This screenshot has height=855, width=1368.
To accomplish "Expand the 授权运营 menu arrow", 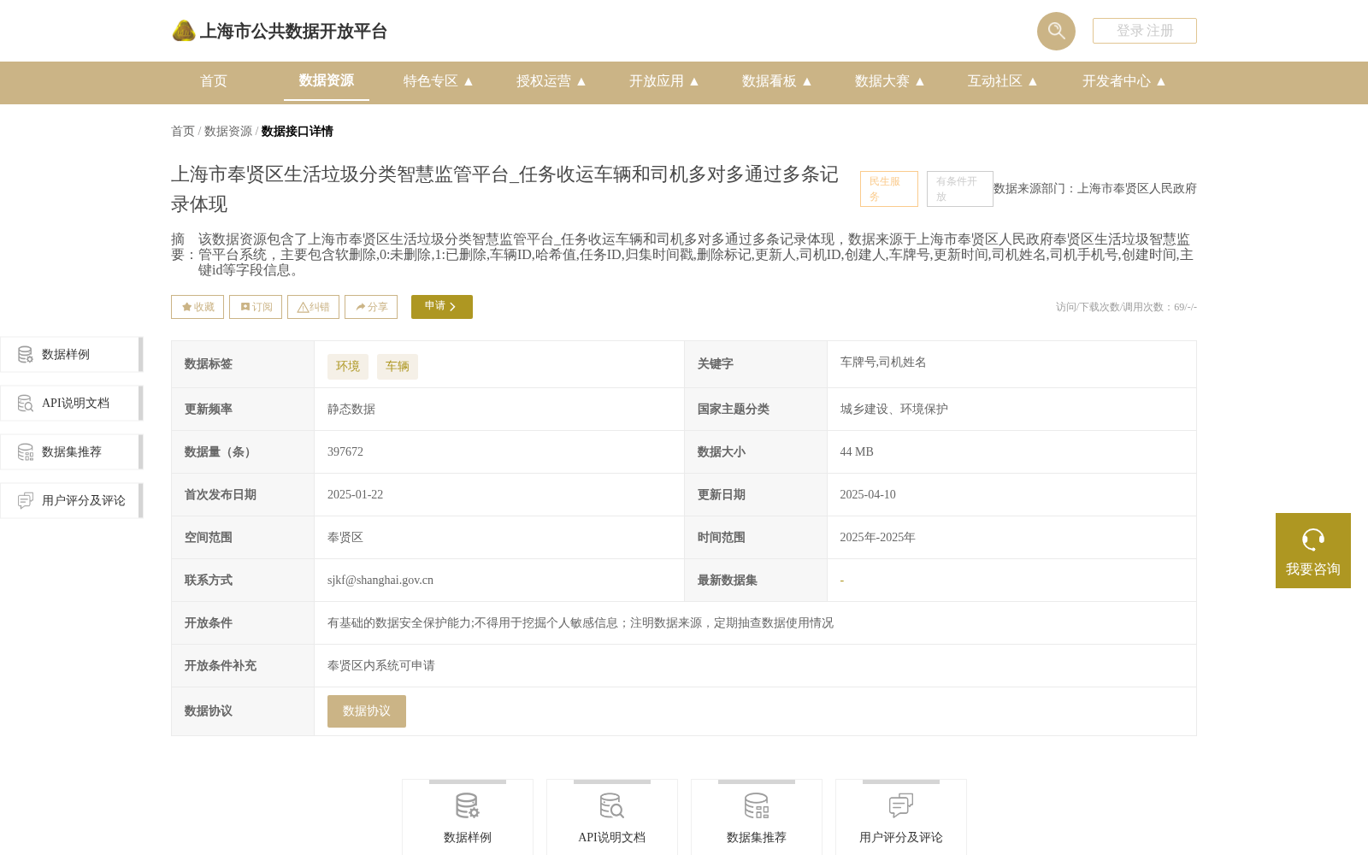I will pyautogui.click(x=581, y=81).
